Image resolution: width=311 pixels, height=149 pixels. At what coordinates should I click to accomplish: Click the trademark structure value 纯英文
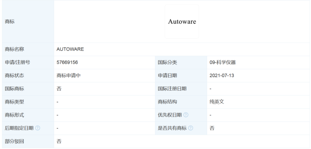[217, 102]
